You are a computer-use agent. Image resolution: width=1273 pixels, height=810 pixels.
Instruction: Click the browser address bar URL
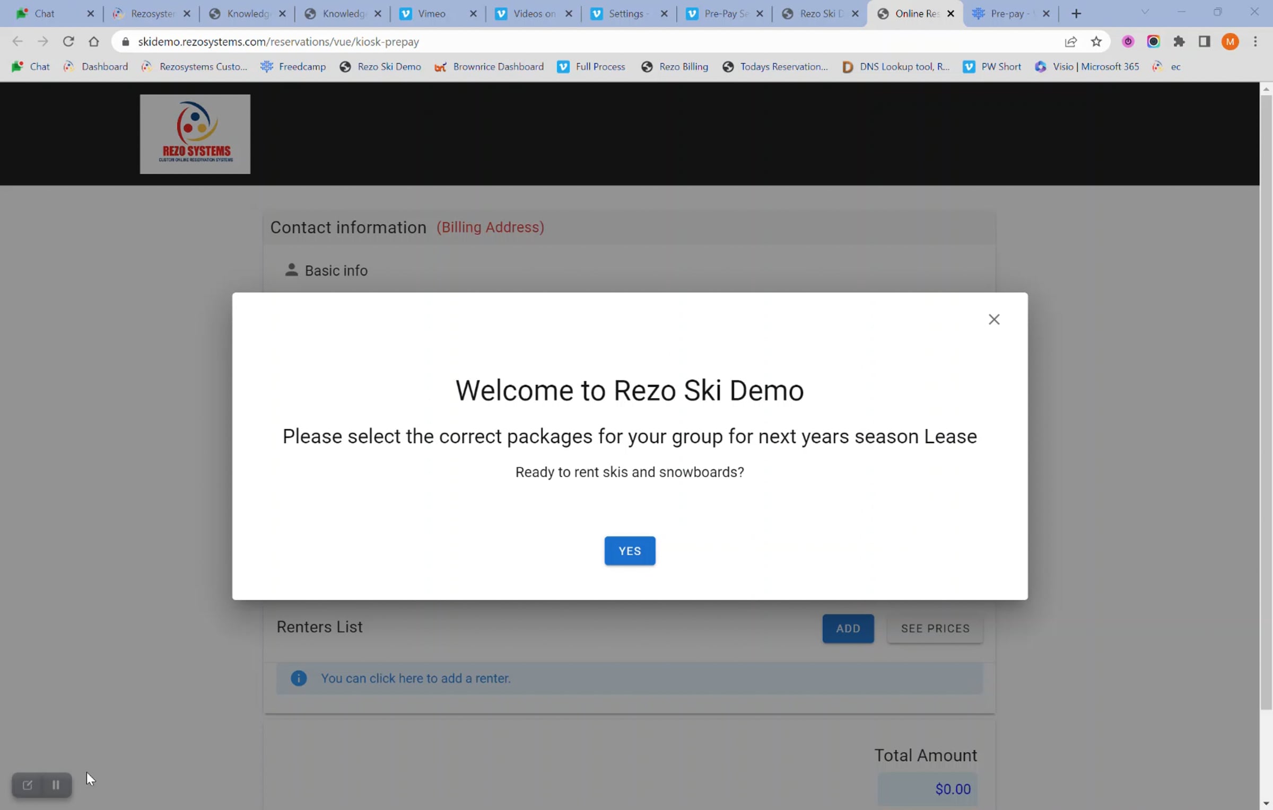(278, 41)
